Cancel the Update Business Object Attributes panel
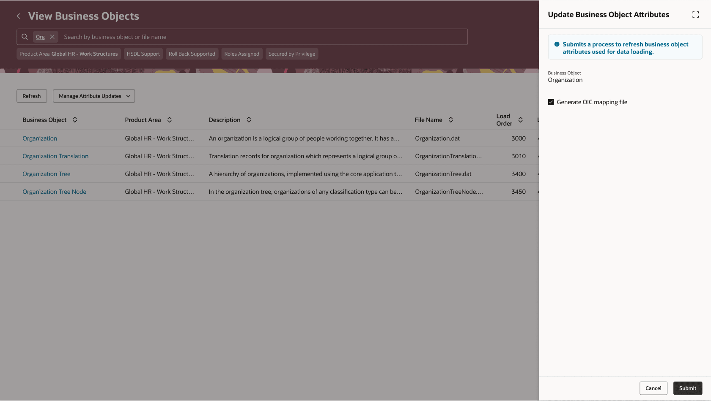 click(x=653, y=388)
